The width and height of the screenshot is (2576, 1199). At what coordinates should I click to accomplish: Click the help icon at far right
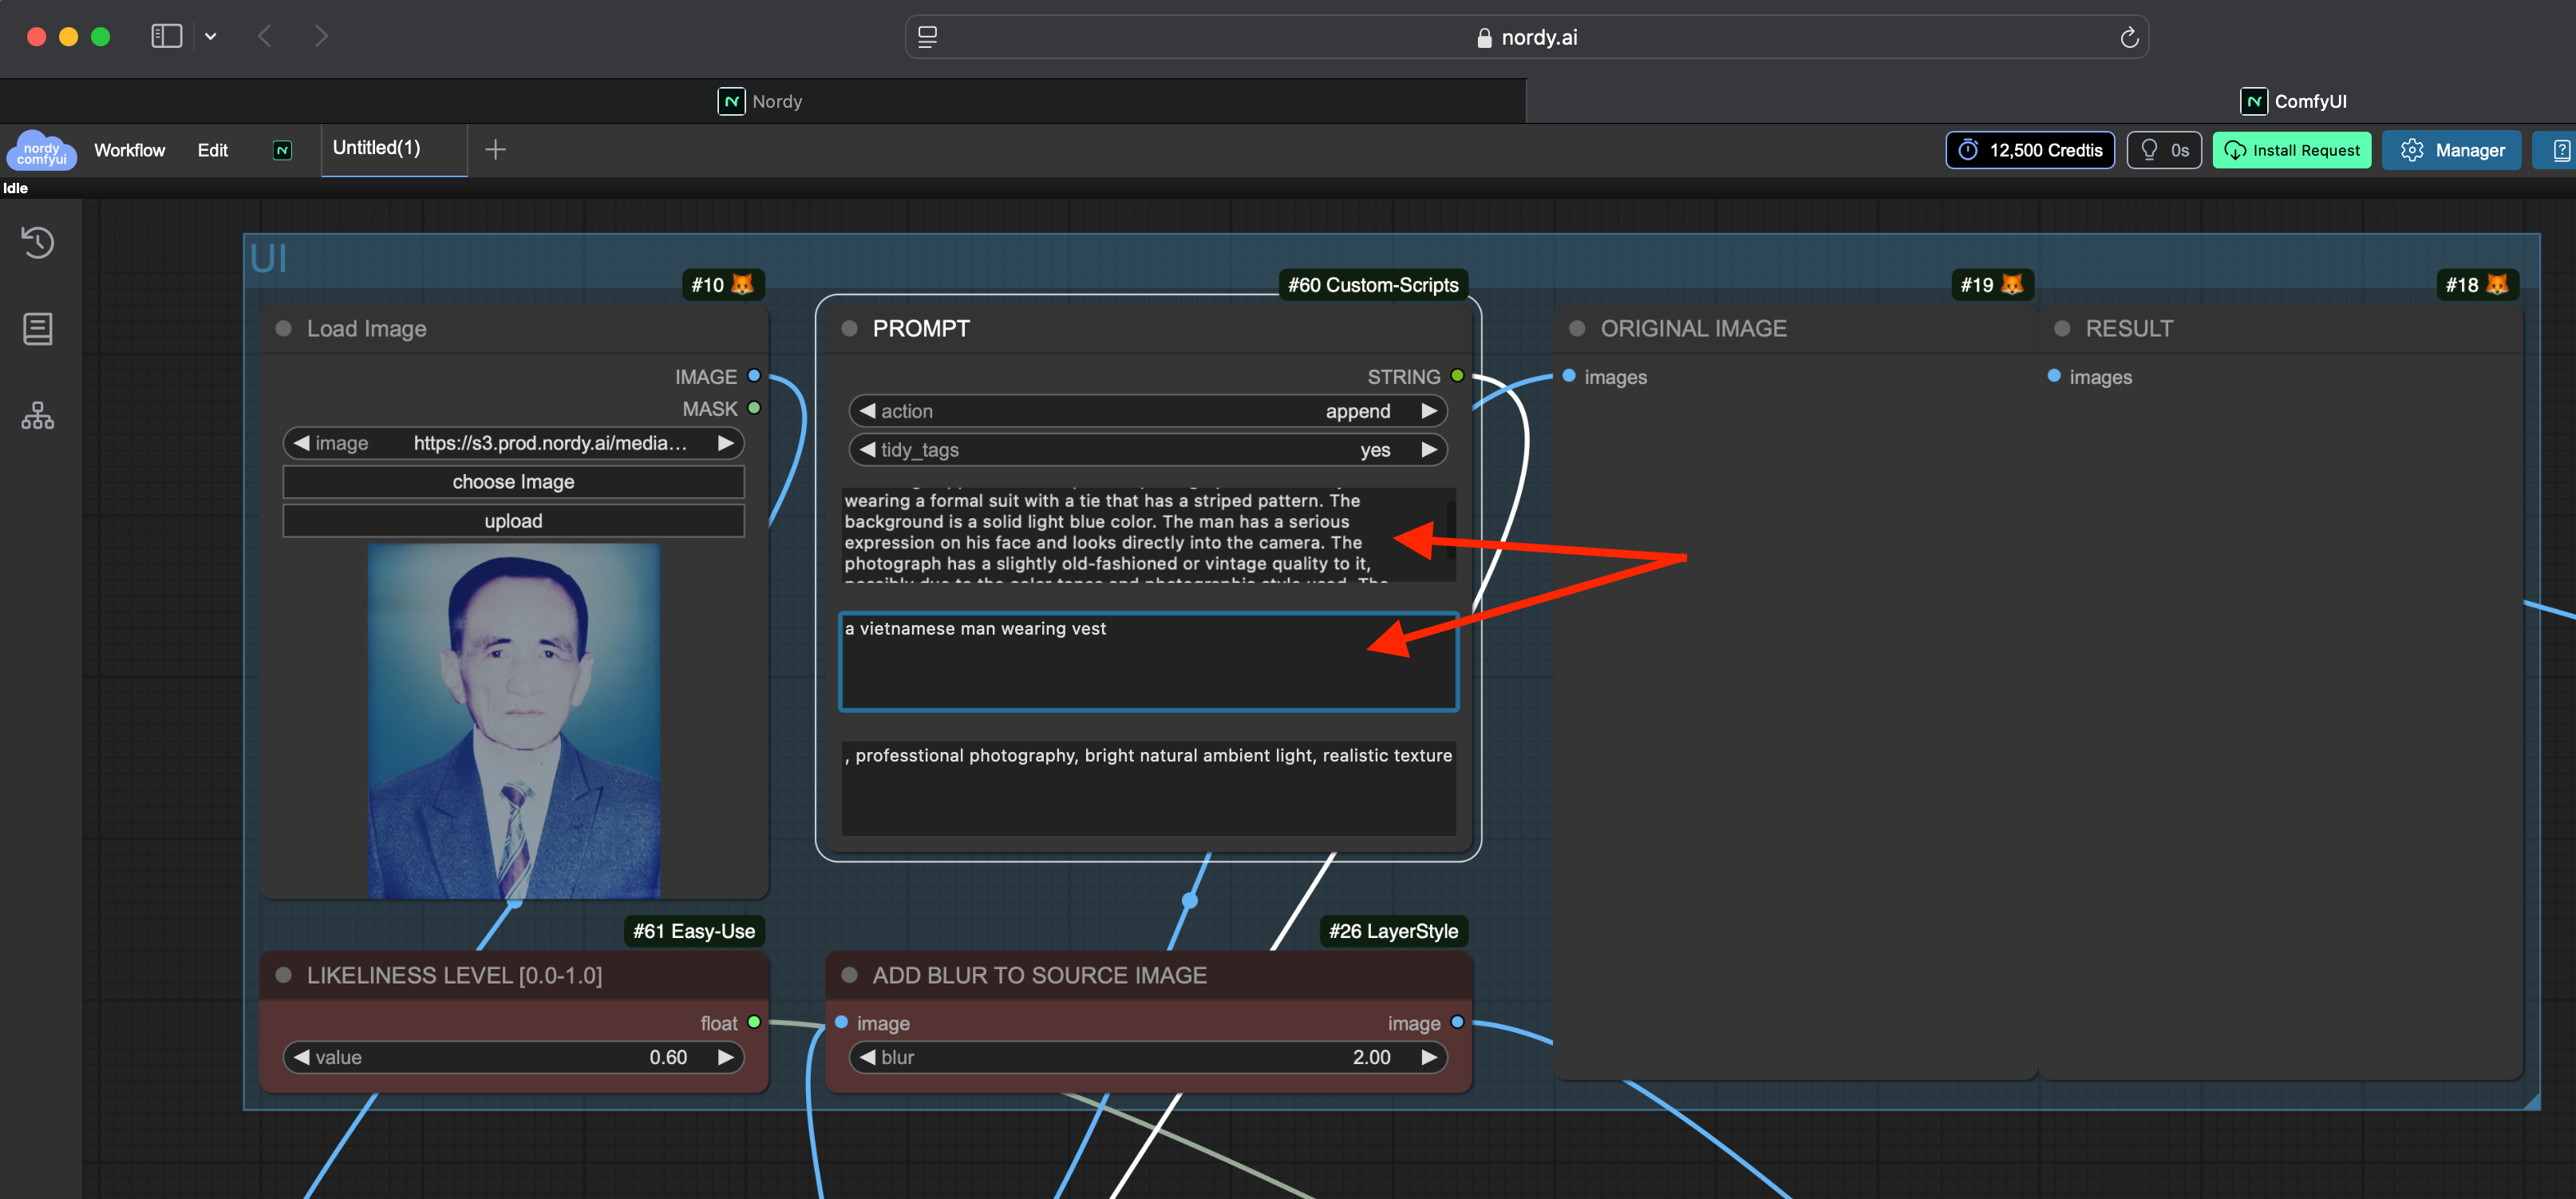[2560, 150]
